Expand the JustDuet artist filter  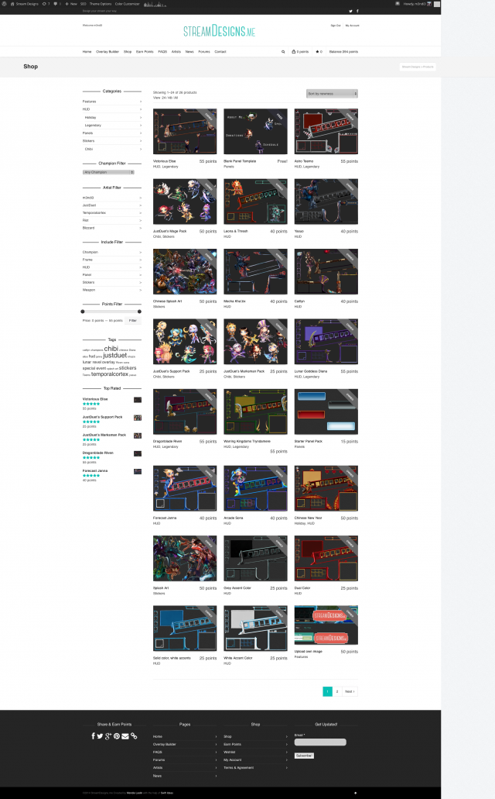click(x=112, y=205)
